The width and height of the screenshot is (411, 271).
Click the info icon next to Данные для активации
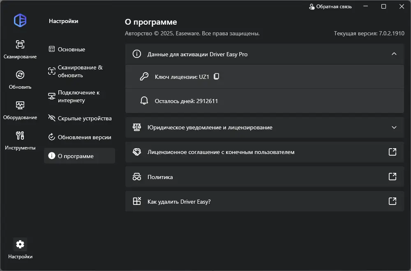click(136, 54)
